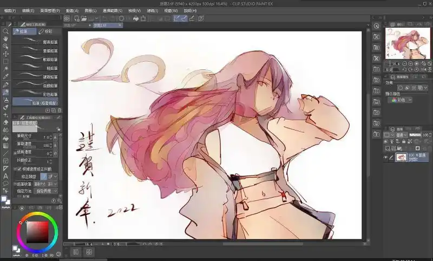Click the Open file folder icon
Screen dimensions: 433x261
(x=84, y=18)
